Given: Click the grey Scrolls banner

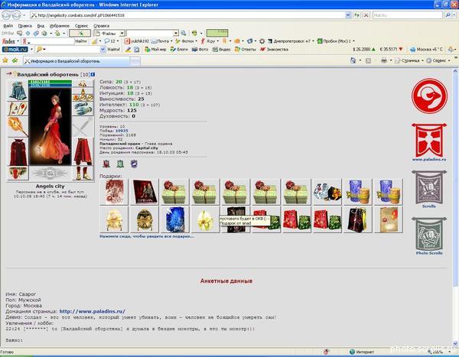Looking at the screenshot, I should [x=429, y=187].
